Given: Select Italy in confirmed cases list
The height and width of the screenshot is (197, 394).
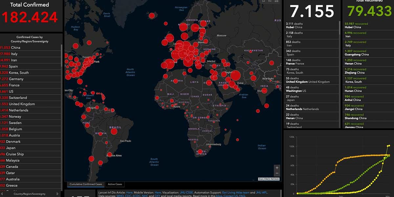Looking at the screenshot, I should (x=31, y=54).
